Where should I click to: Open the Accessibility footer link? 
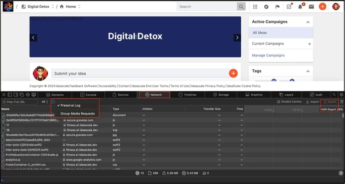[108, 86]
